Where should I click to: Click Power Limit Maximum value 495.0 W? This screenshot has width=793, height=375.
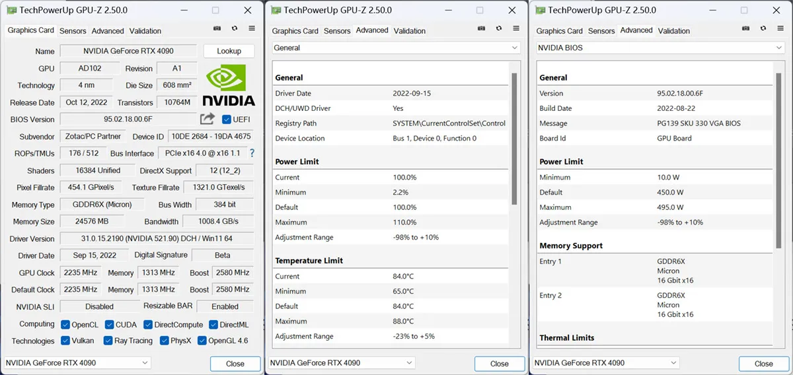pos(670,207)
